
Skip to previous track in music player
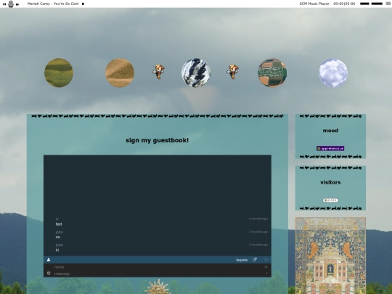4,4
